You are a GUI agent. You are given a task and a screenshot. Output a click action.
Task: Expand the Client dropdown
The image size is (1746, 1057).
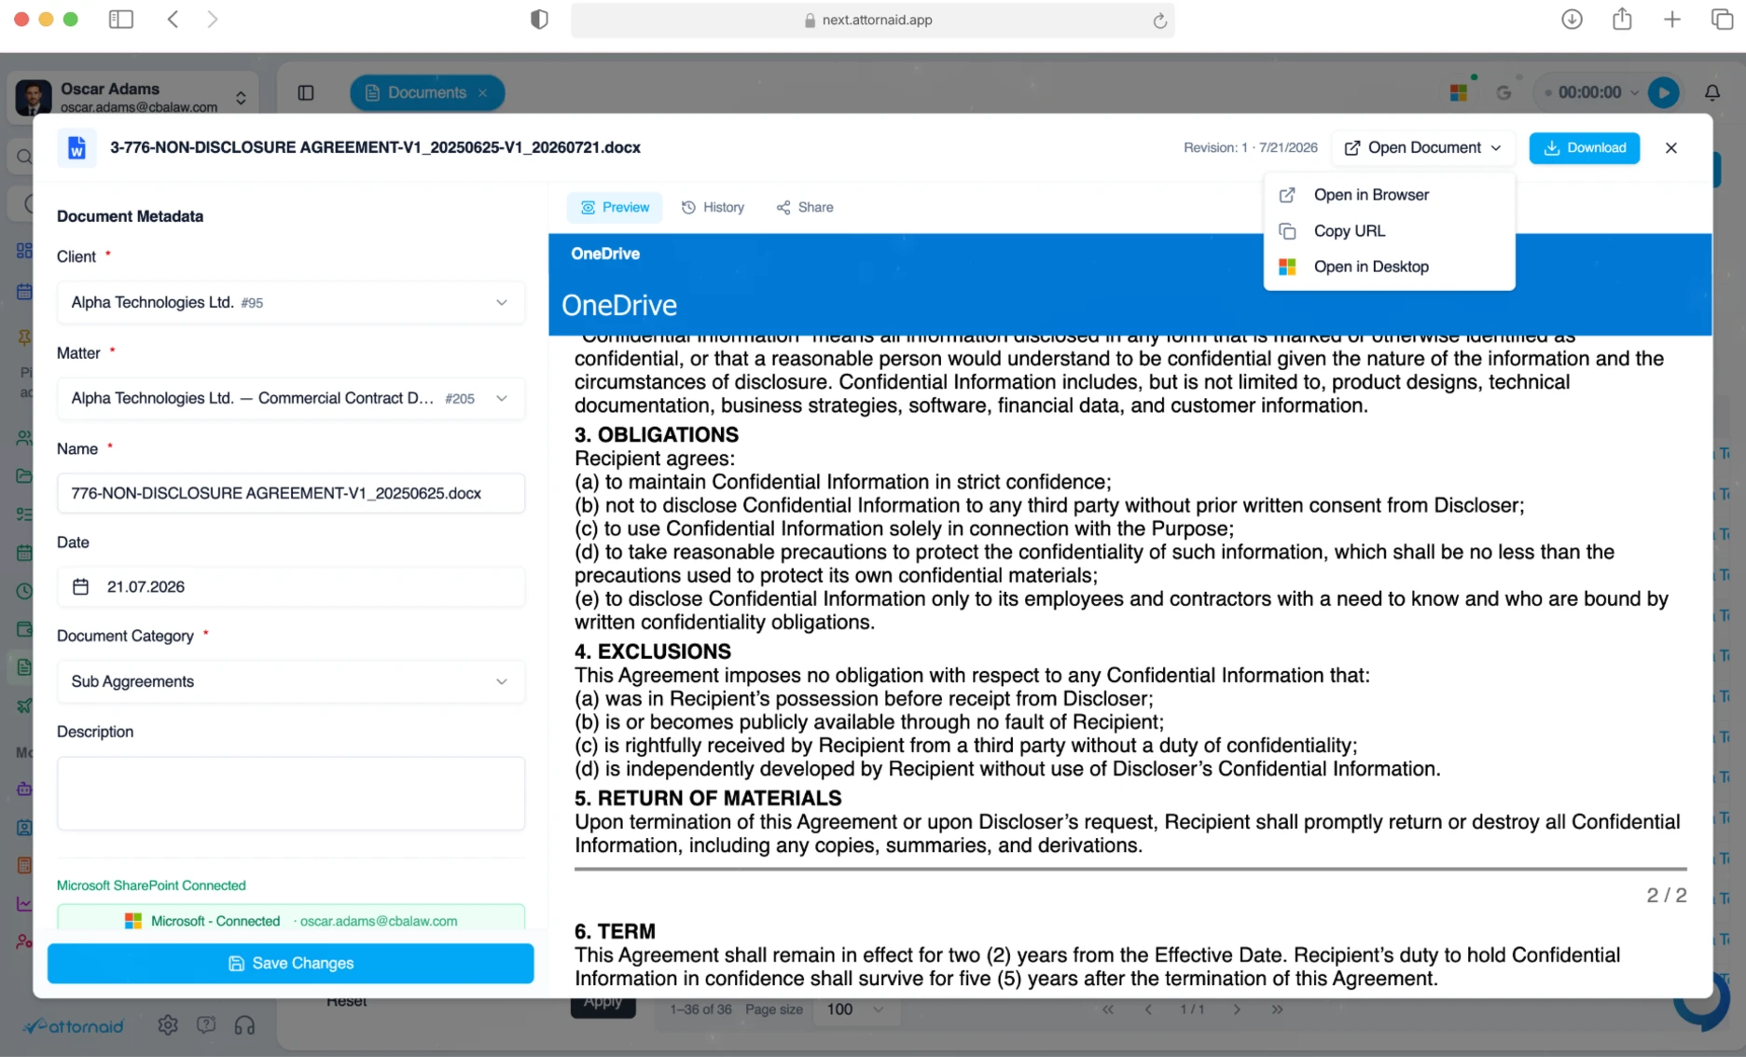(290, 302)
